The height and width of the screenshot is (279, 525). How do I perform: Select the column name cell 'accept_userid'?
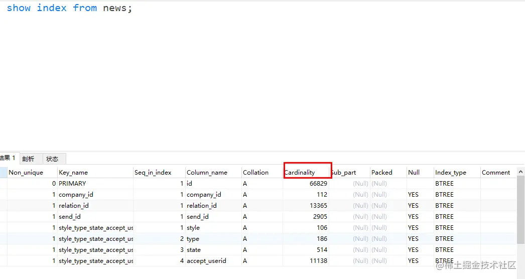coord(213,261)
